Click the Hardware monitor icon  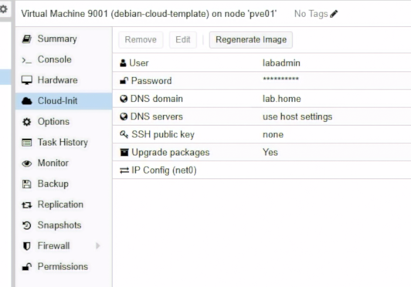click(x=27, y=80)
